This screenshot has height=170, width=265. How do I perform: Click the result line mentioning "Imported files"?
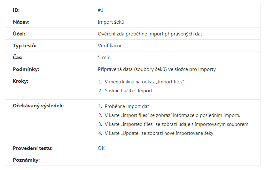click(x=176, y=124)
